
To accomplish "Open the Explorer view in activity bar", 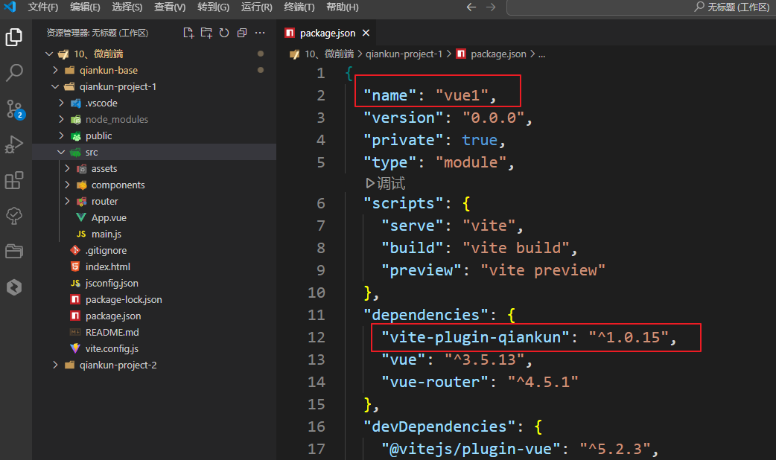I will [x=14, y=37].
